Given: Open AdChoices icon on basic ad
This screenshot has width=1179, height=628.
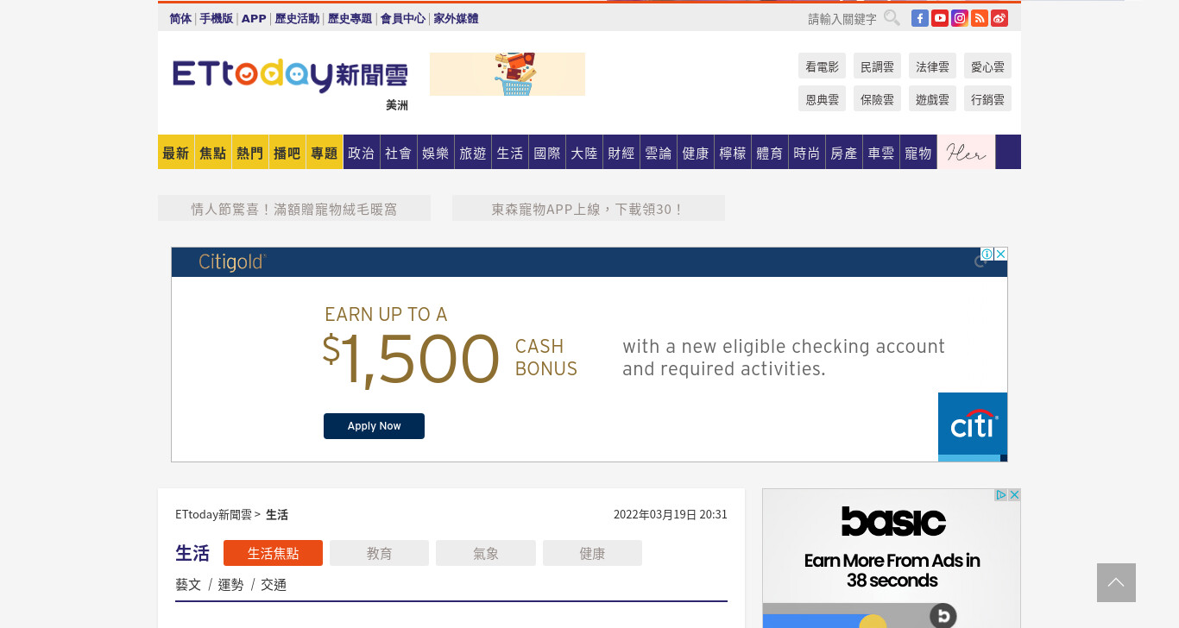Looking at the screenshot, I should point(1001,495).
